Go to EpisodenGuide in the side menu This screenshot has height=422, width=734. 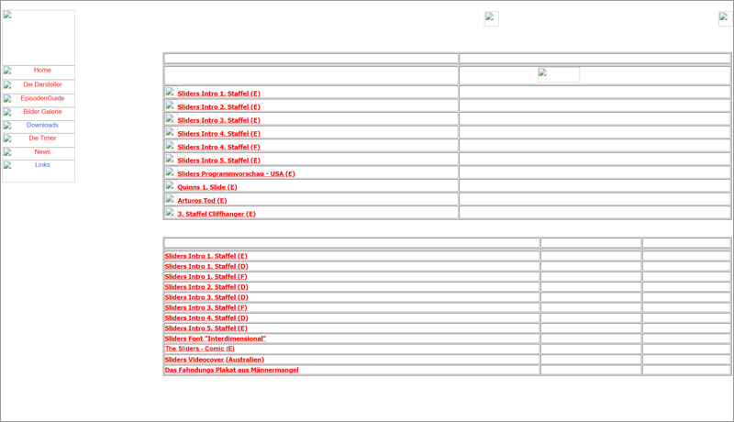point(42,98)
